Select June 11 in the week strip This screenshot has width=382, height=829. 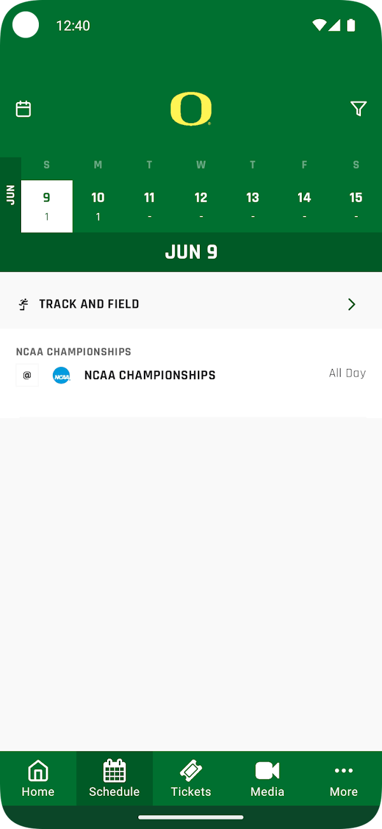click(x=150, y=206)
